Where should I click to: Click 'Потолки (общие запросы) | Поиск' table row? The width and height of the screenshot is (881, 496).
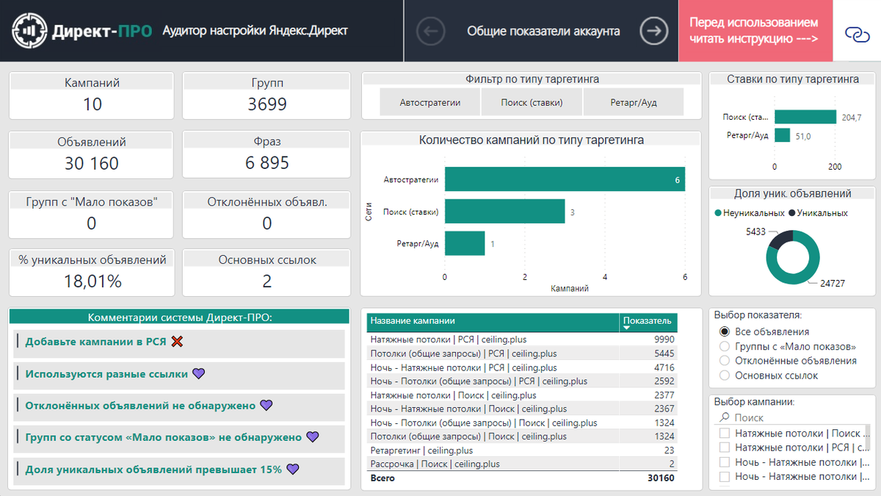coord(521,436)
